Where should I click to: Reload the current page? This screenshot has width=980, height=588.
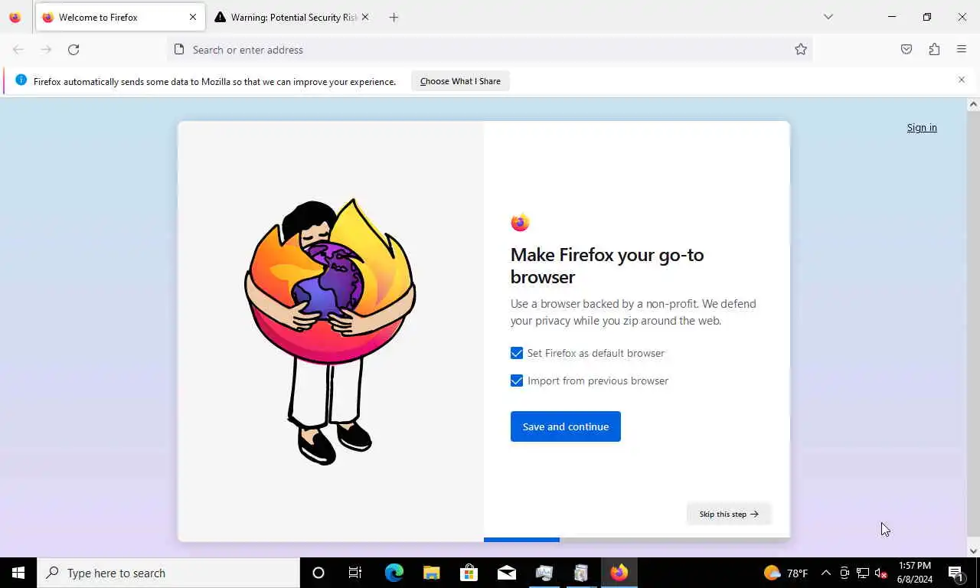pos(73,50)
